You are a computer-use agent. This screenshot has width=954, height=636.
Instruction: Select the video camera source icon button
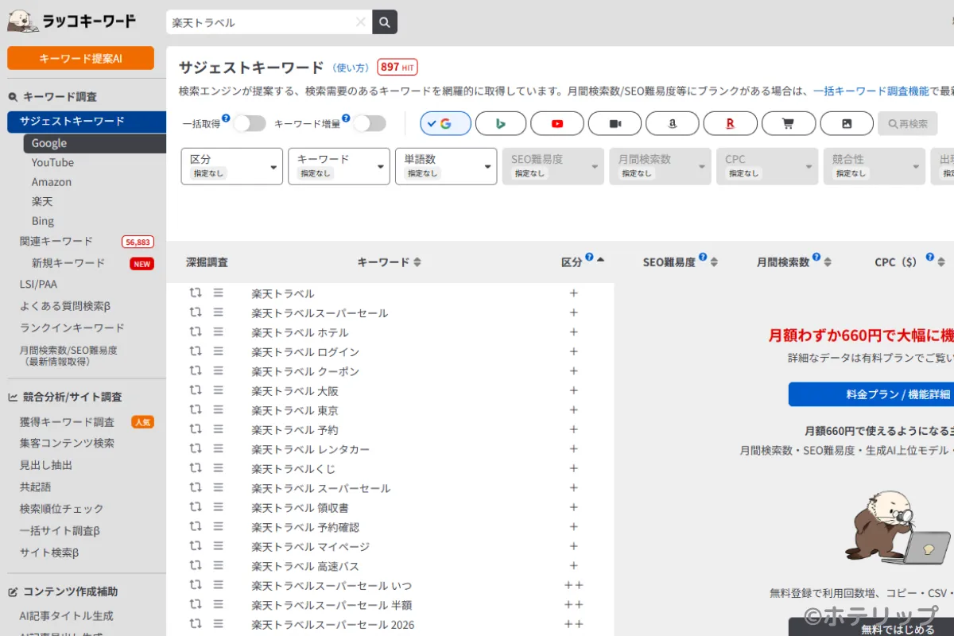tap(615, 123)
